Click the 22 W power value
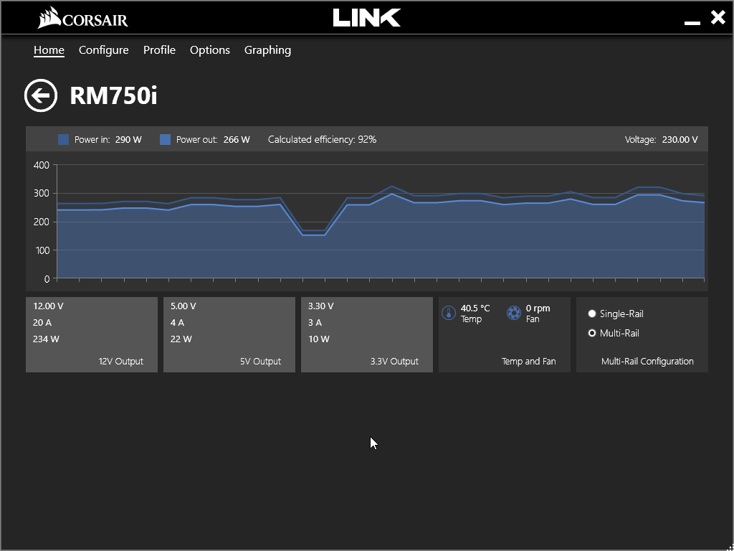The image size is (734, 551). 181,339
